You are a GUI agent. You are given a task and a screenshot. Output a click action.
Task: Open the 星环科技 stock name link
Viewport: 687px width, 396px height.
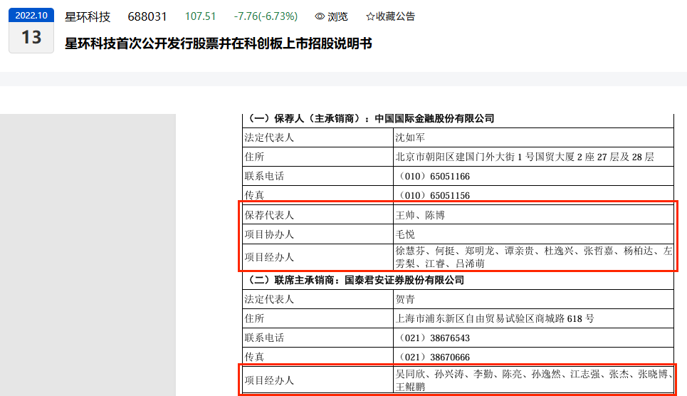click(88, 16)
